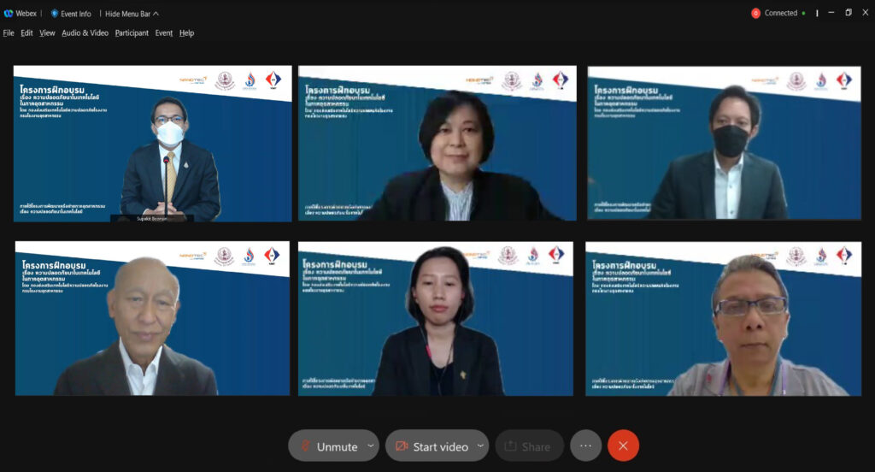Open the Audio & Video menu
Image resolution: width=875 pixels, height=472 pixels.
[x=85, y=33]
